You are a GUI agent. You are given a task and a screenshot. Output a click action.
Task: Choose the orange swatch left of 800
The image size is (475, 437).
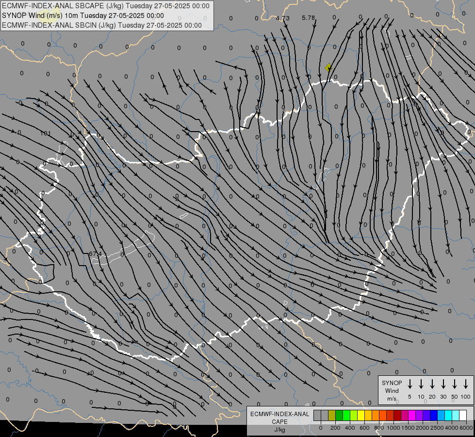click(x=376, y=415)
